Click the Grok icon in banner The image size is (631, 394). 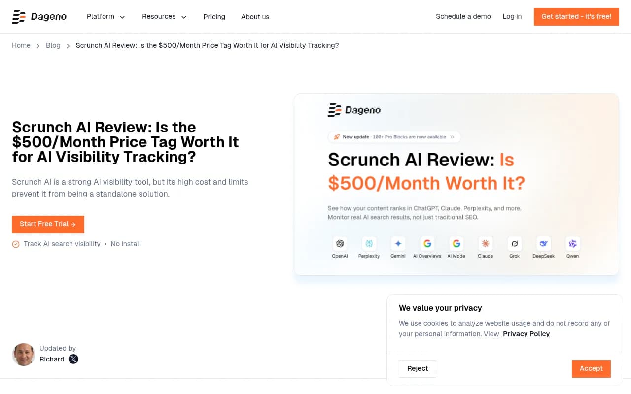(x=515, y=244)
